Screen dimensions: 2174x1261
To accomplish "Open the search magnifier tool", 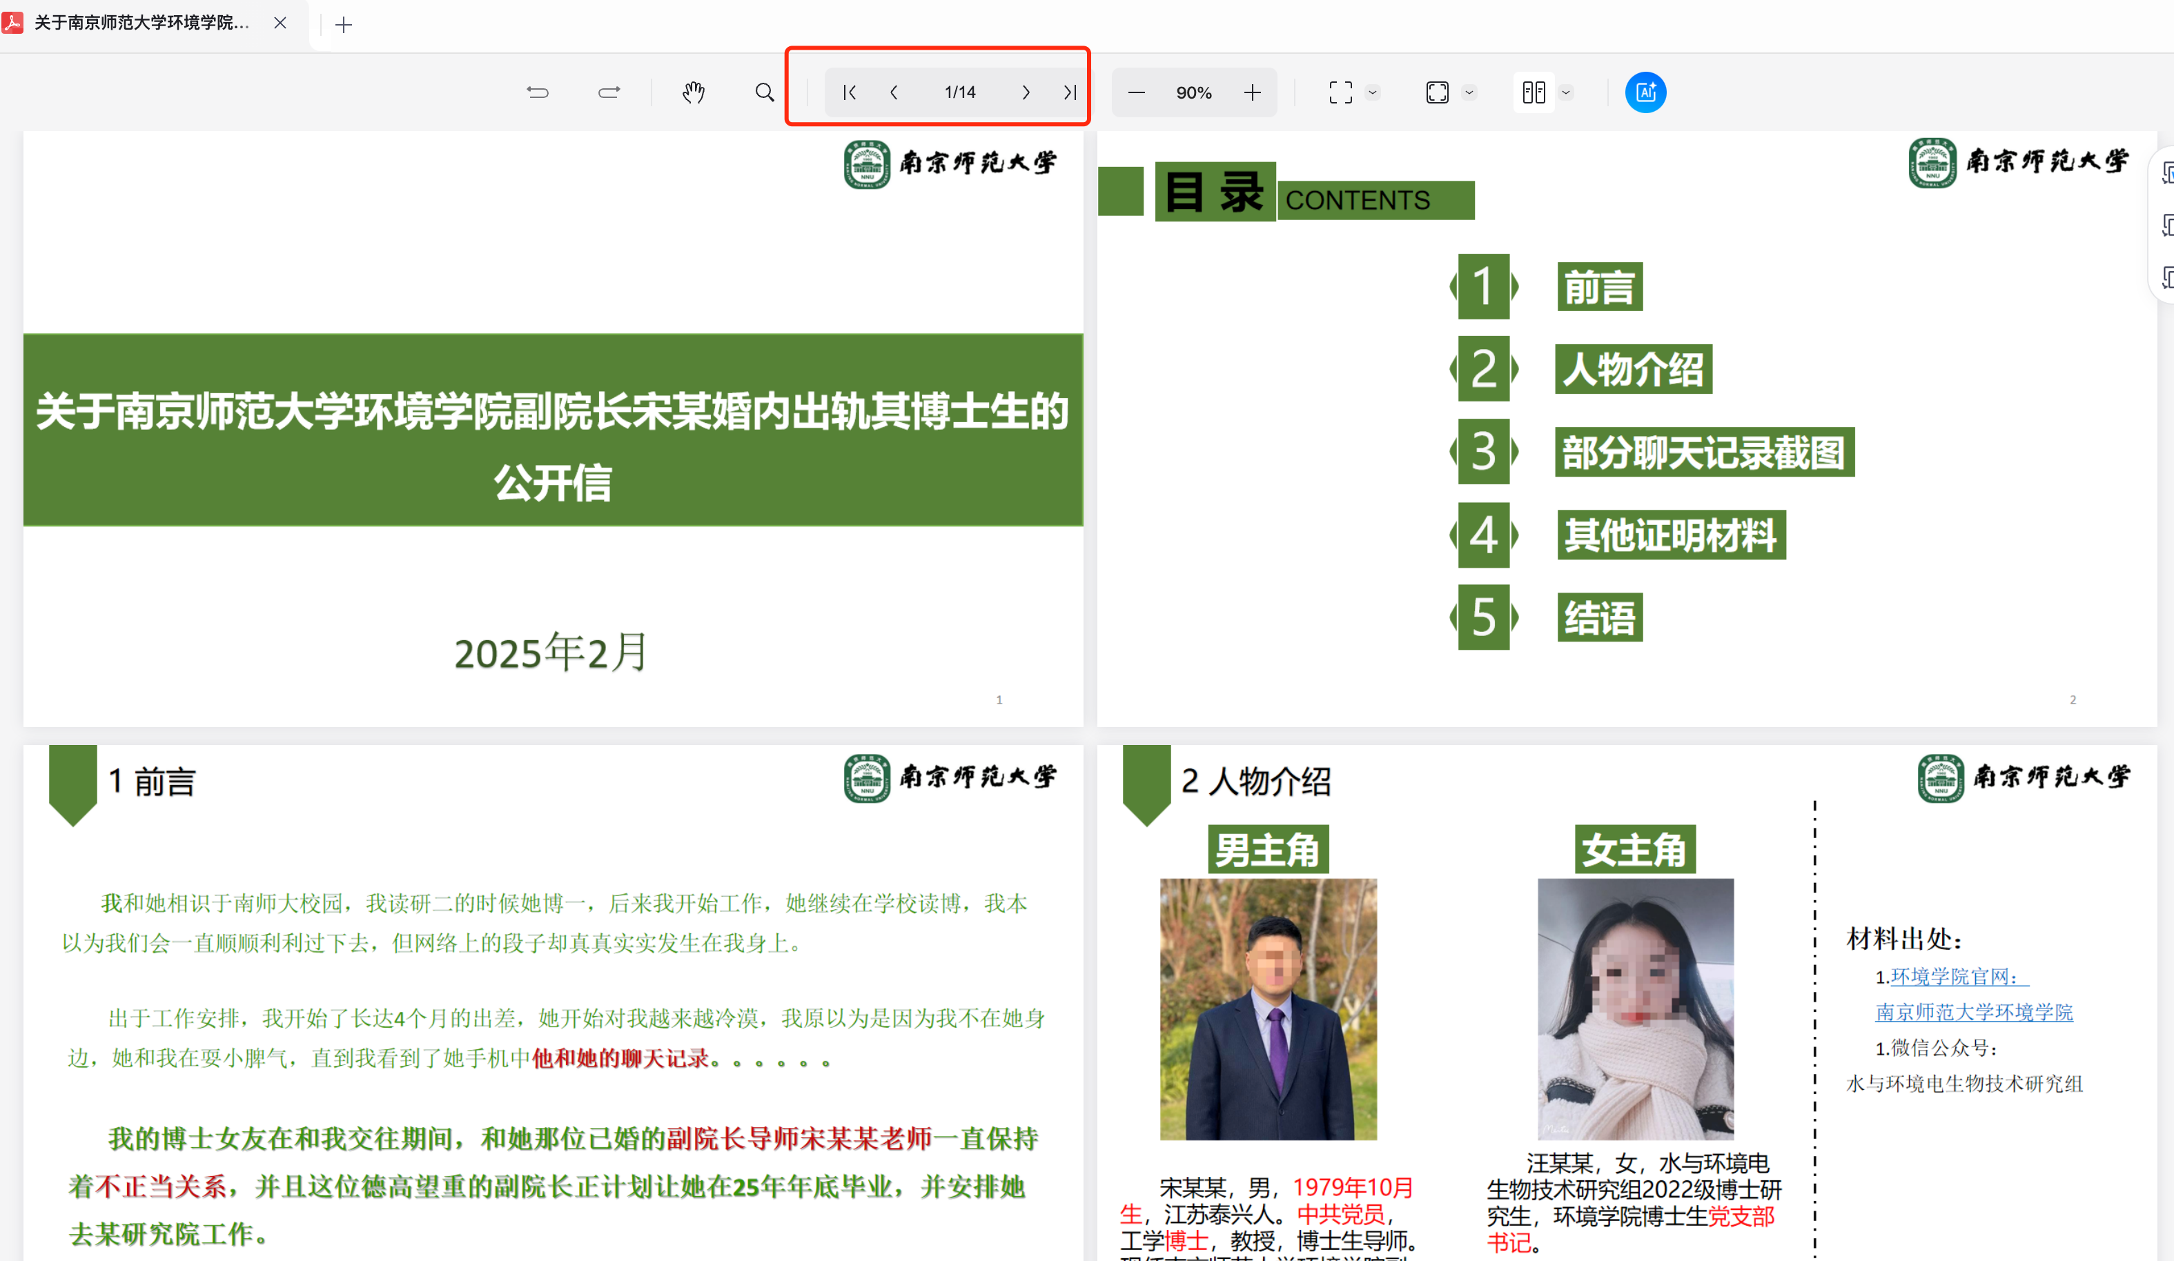I will (x=765, y=92).
